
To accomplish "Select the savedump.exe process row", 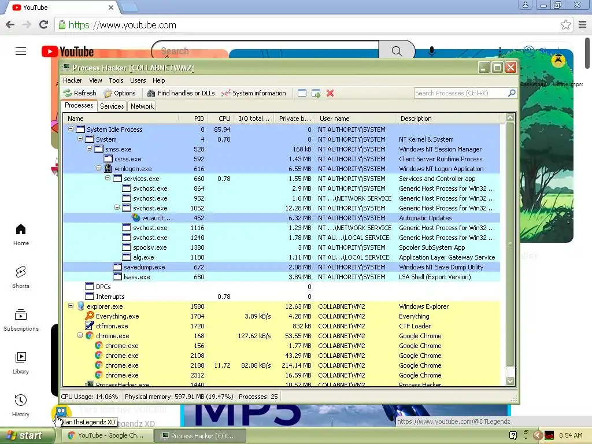I will coord(282,267).
